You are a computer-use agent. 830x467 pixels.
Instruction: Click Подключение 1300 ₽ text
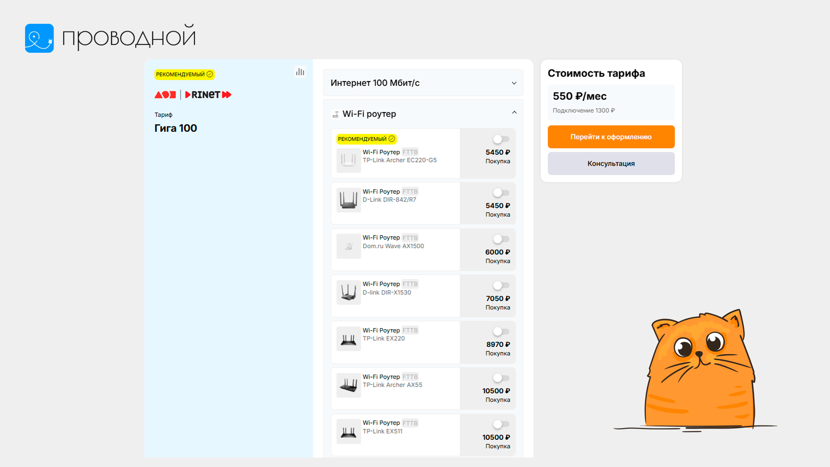click(584, 111)
